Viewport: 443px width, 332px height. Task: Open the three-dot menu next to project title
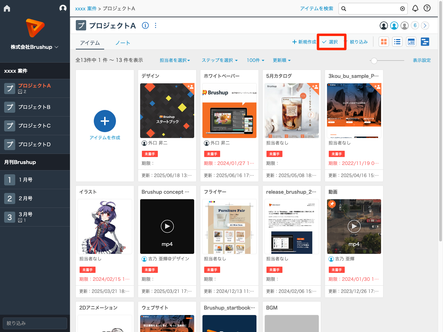(155, 26)
